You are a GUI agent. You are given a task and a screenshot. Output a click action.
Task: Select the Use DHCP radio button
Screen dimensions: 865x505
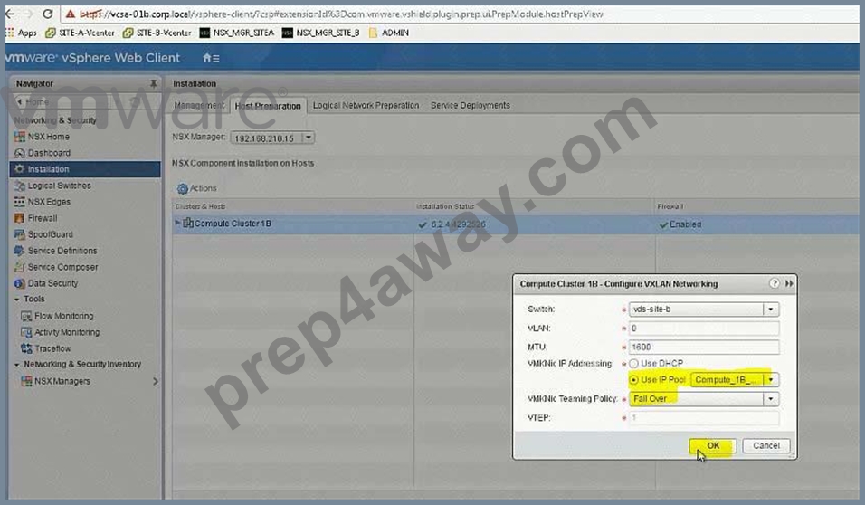[634, 363]
